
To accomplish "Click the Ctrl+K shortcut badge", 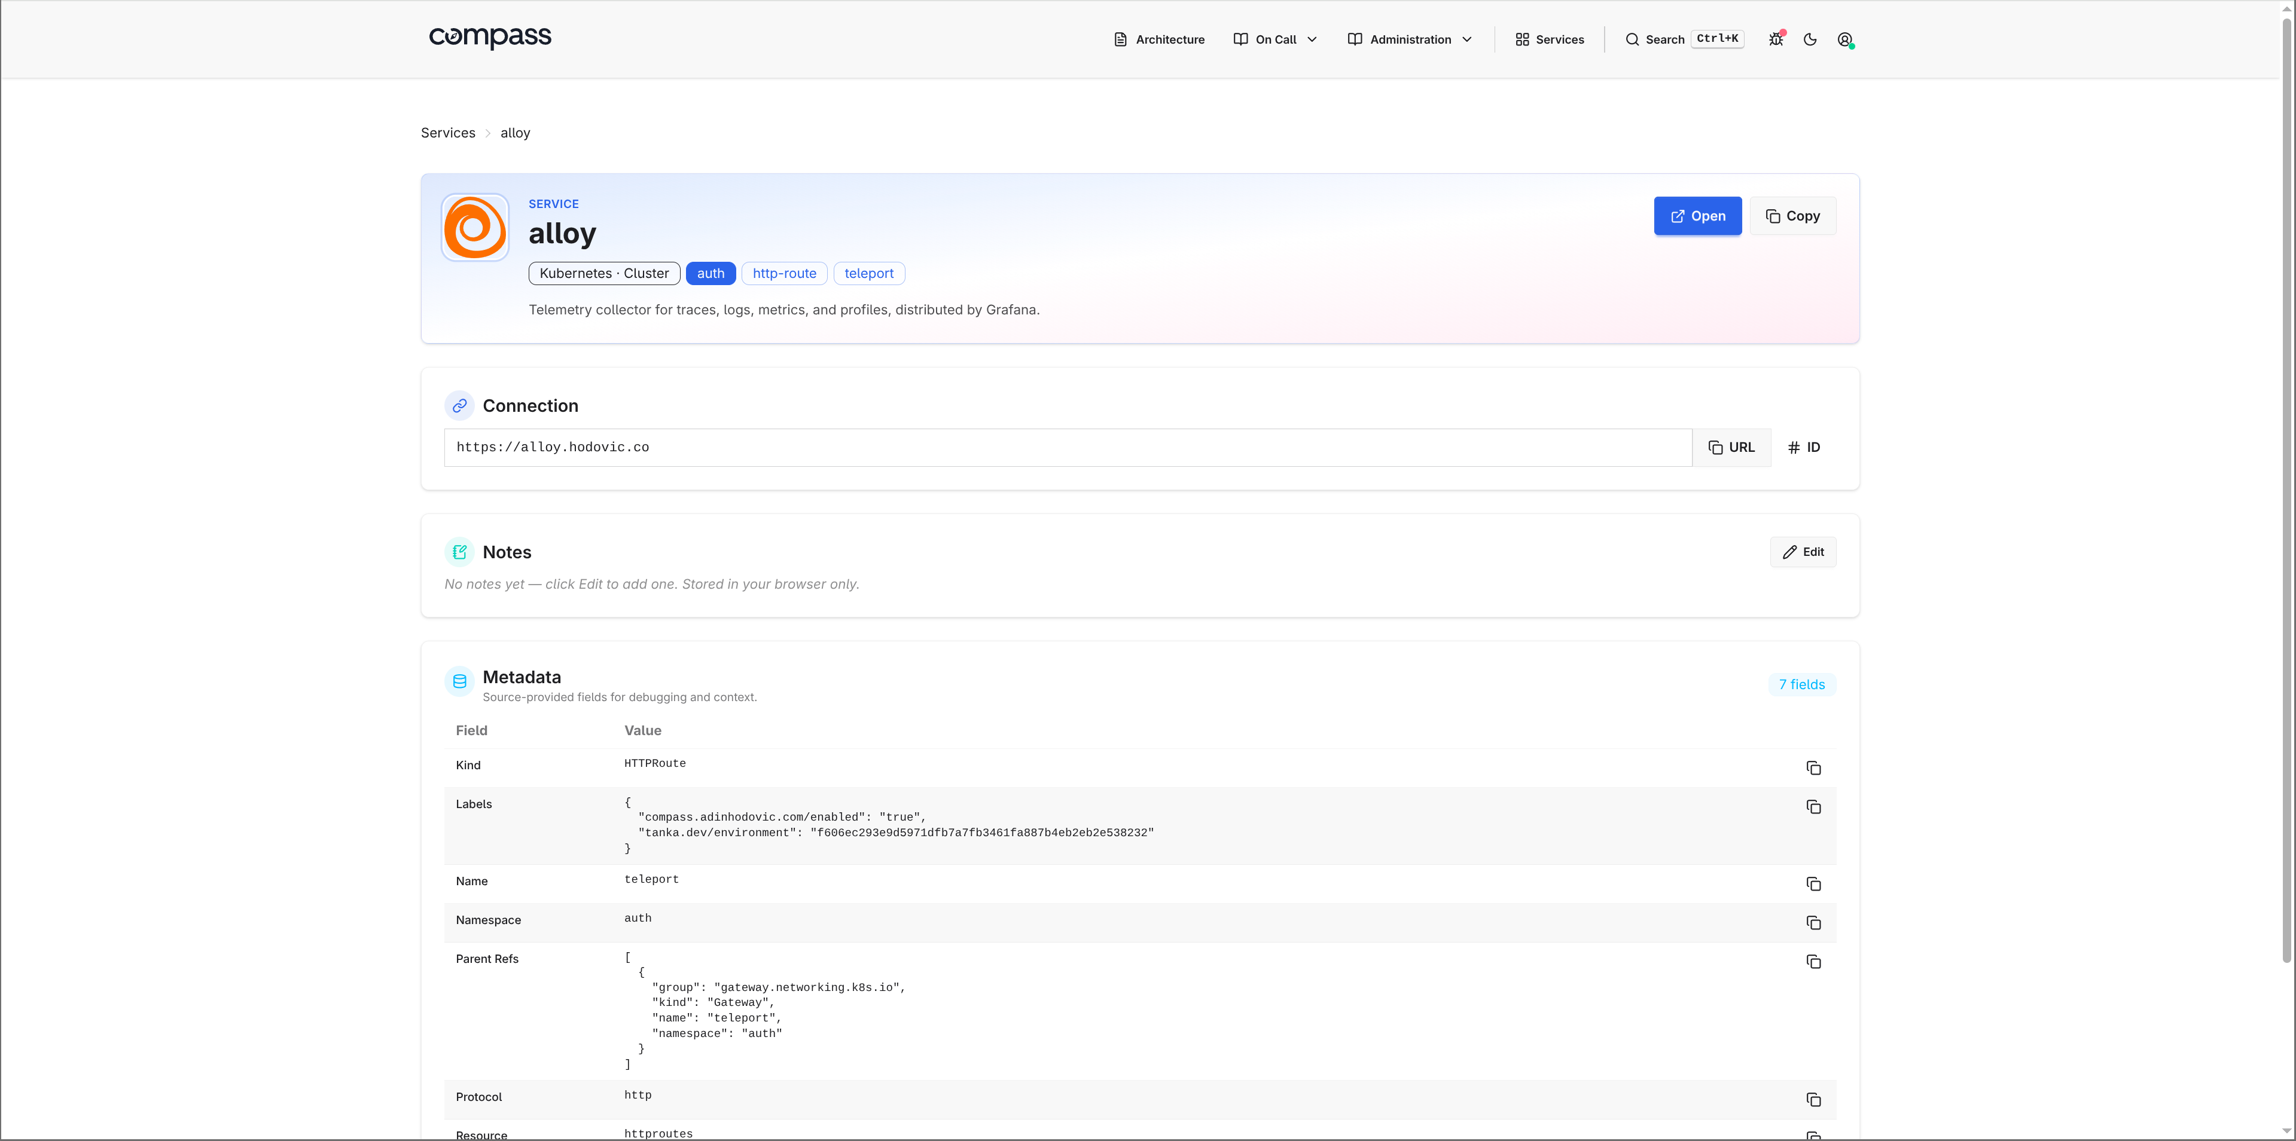I will [1718, 38].
